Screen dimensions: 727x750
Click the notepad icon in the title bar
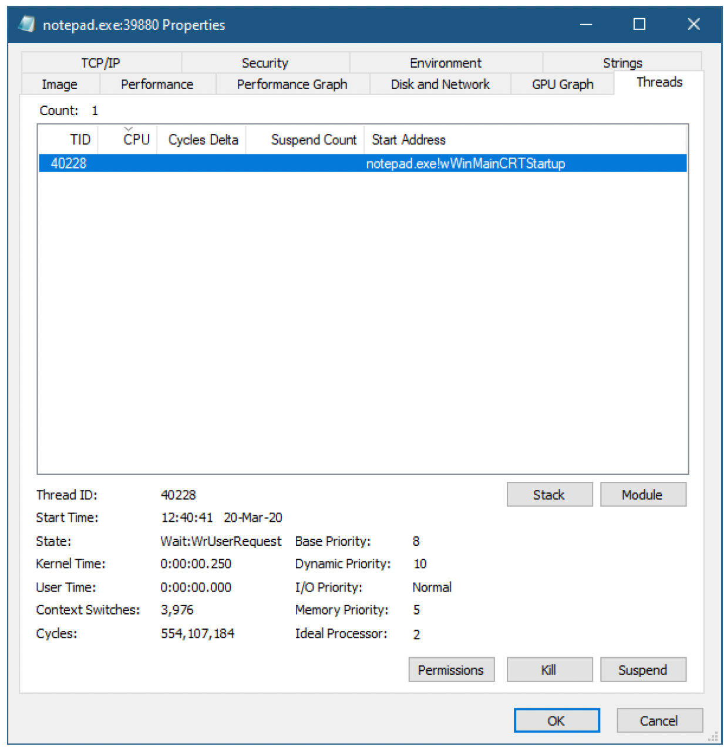click(x=26, y=25)
